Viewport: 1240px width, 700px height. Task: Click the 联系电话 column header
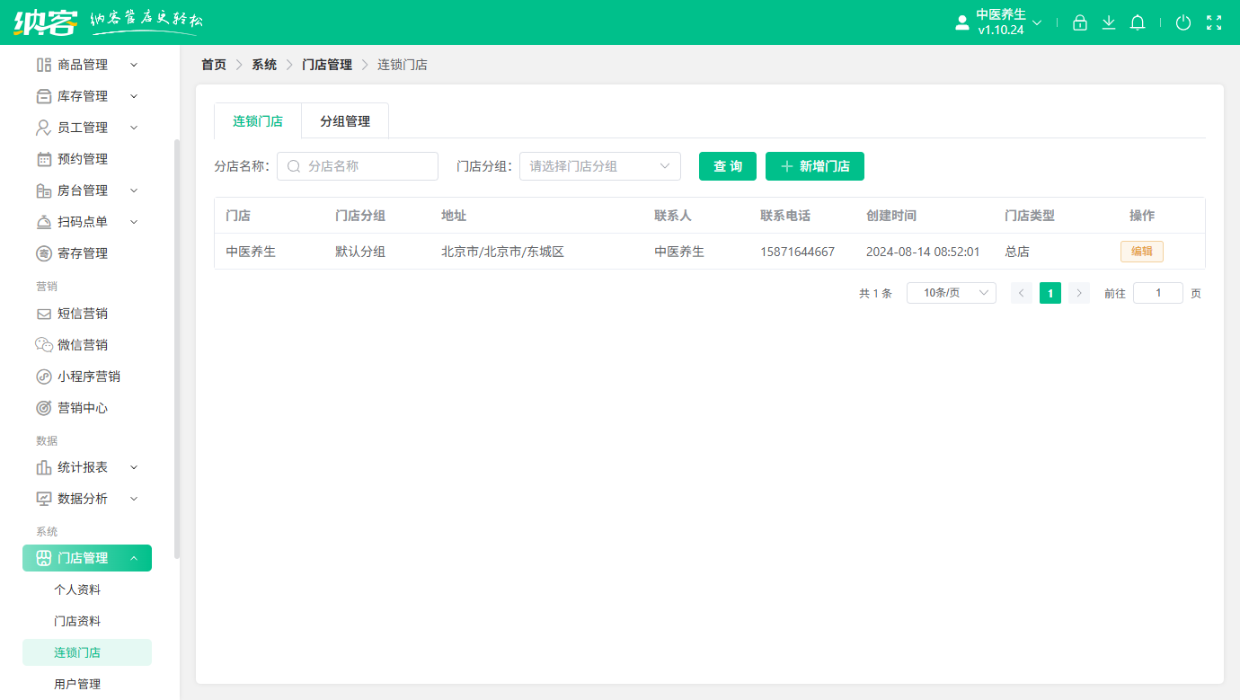coord(785,216)
